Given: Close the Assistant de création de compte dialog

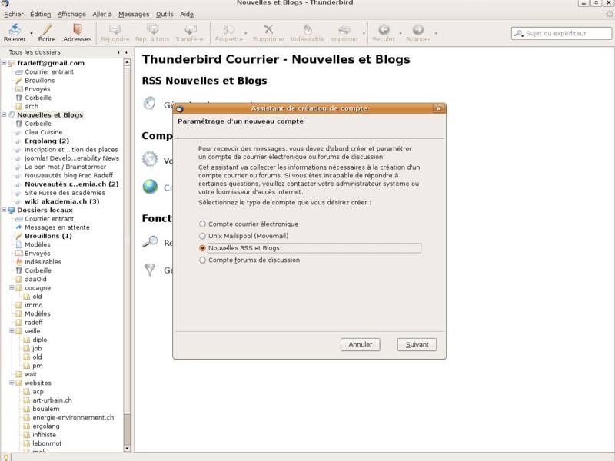Looking at the screenshot, I should coord(438,108).
